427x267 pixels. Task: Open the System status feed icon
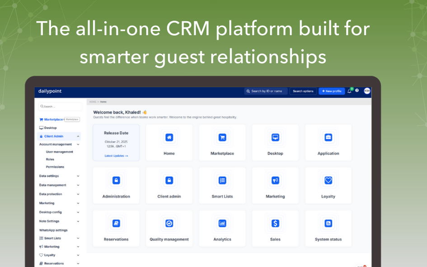click(x=328, y=224)
